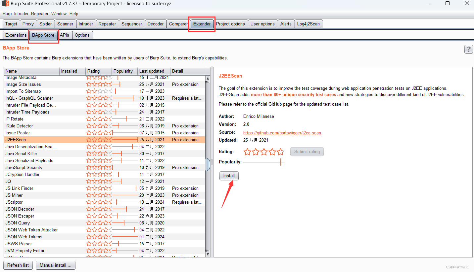
Task: Click the first rating star in J2EEScan details
Action: coord(247,152)
